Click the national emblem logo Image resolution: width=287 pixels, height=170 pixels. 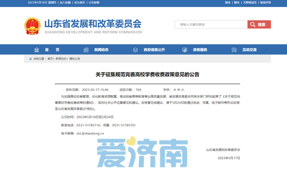(32, 26)
